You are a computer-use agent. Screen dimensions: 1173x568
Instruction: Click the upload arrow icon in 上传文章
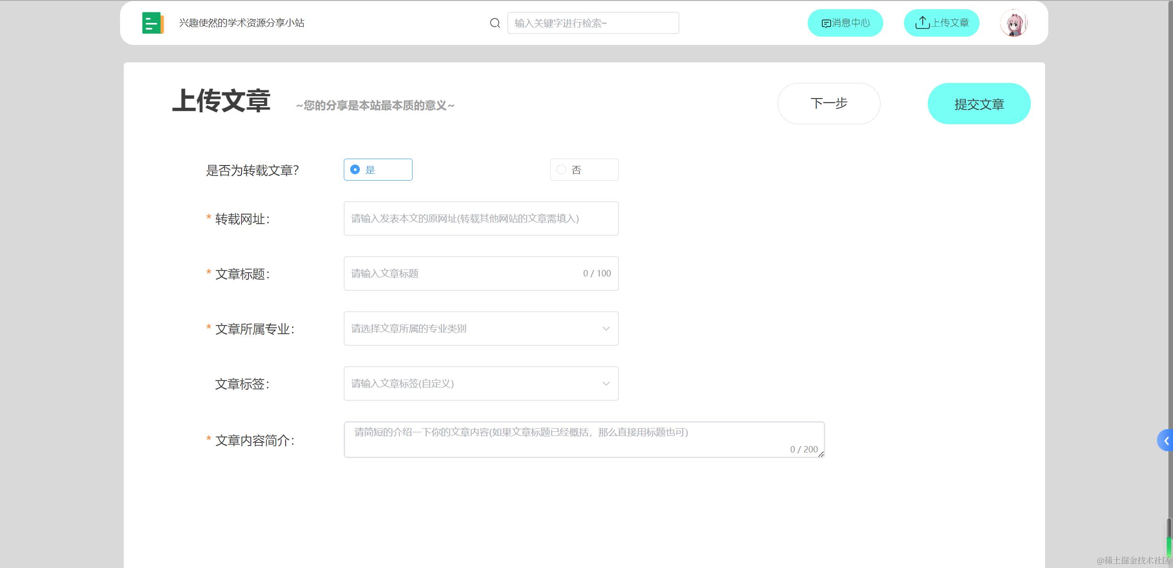tap(922, 22)
